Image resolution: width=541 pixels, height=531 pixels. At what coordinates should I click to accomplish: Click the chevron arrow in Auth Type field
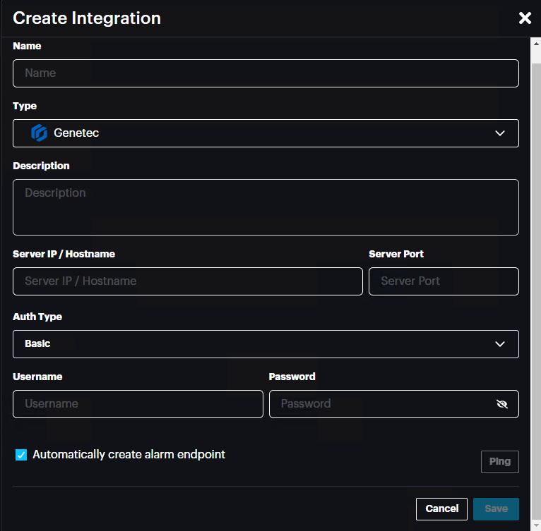click(500, 344)
